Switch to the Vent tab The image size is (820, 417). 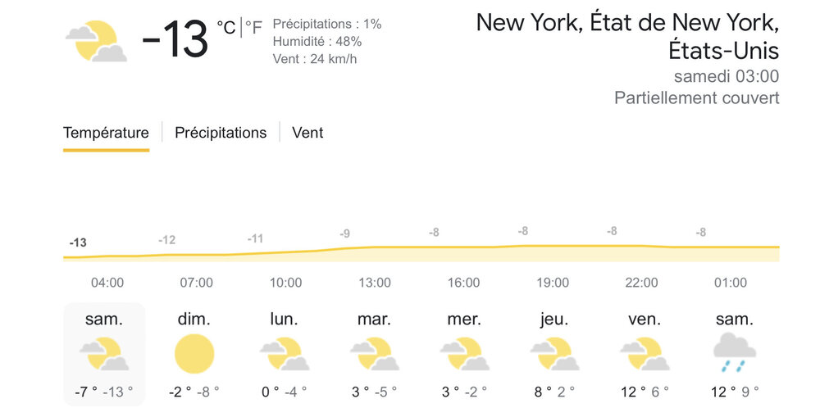pos(307,133)
